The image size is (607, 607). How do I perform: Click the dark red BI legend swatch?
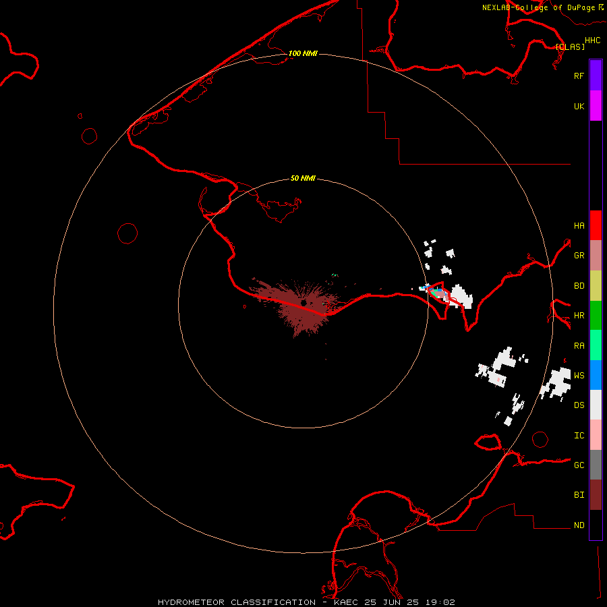click(x=596, y=495)
